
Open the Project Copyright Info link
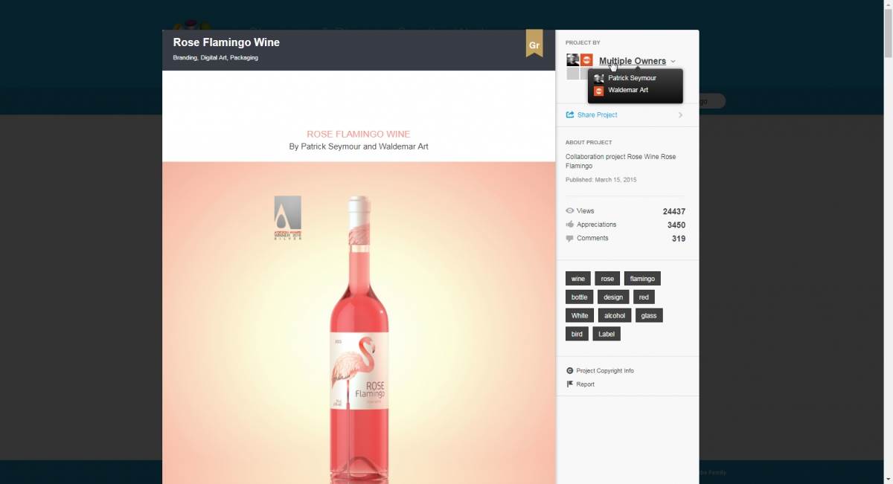[x=604, y=371]
